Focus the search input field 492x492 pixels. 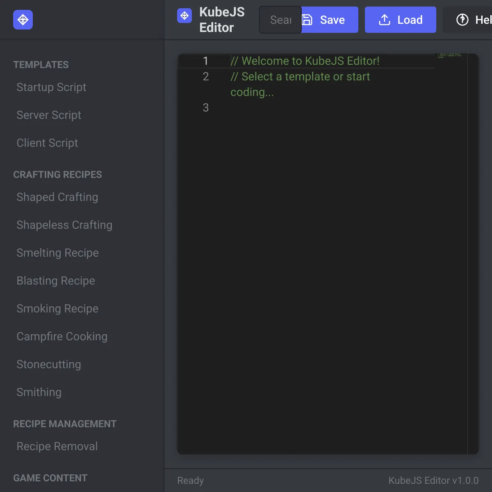[280, 20]
